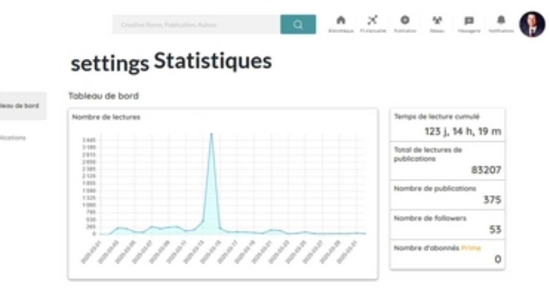Click the Statistiques page heading
This screenshot has width=550, height=289.
coord(212,61)
